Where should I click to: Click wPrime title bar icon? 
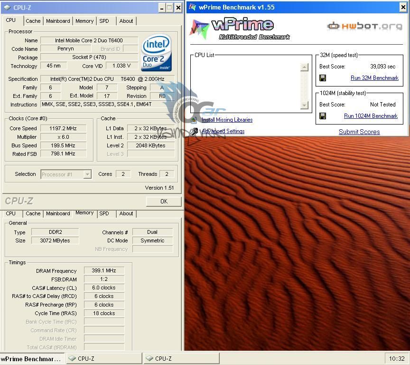[x=193, y=7]
